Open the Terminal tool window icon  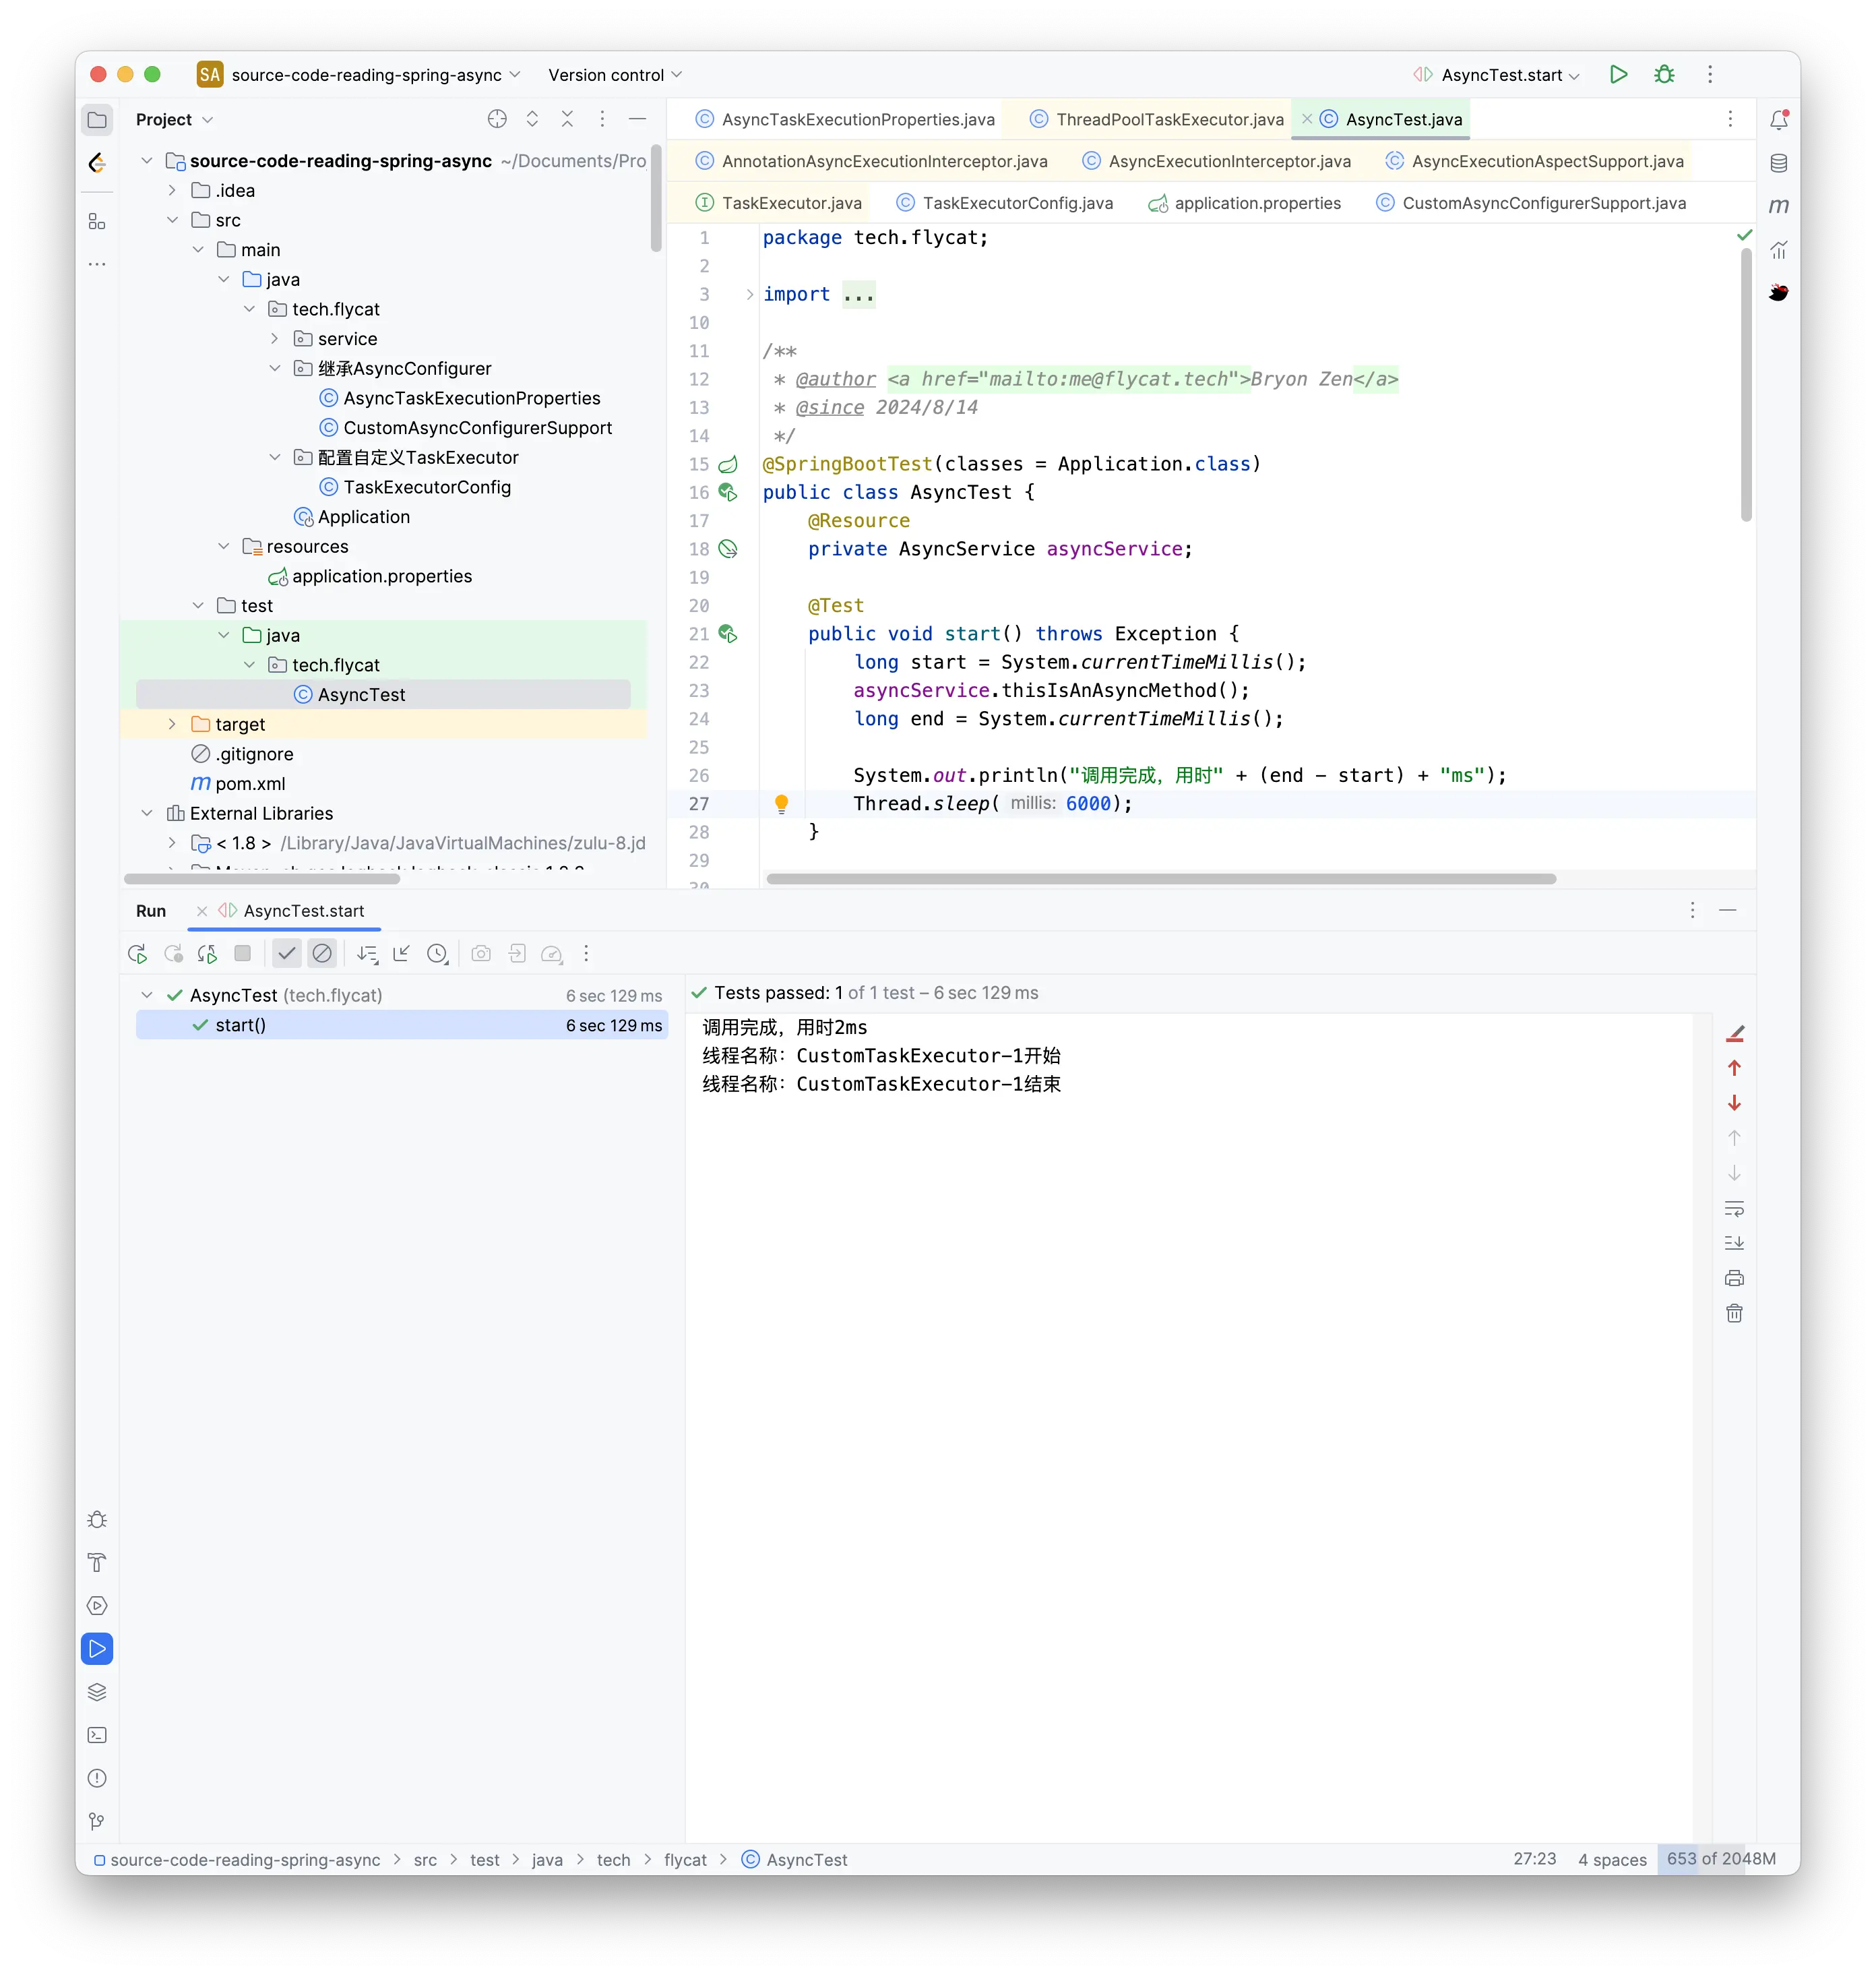pyautogui.click(x=97, y=1735)
